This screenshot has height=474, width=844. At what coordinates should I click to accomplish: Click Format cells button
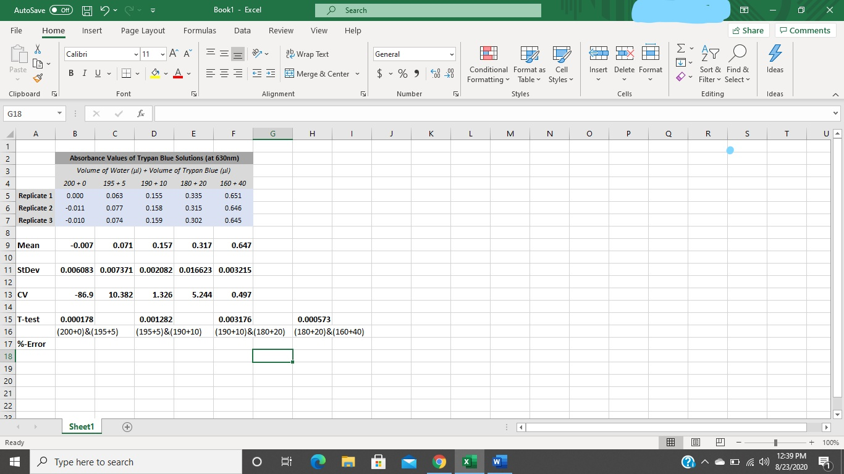pyautogui.click(x=650, y=65)
